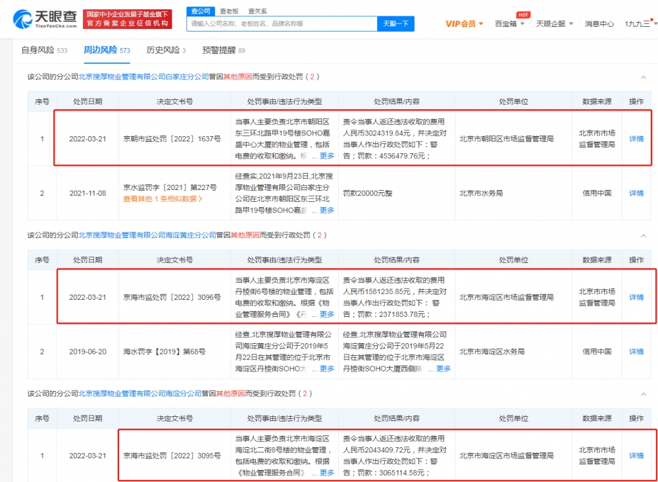Expand 更多 in the 第68号 penalty result column
Image resolution: width=658 pixels, height=482 pixels.
pyautogui.click(x=443, y=369)
